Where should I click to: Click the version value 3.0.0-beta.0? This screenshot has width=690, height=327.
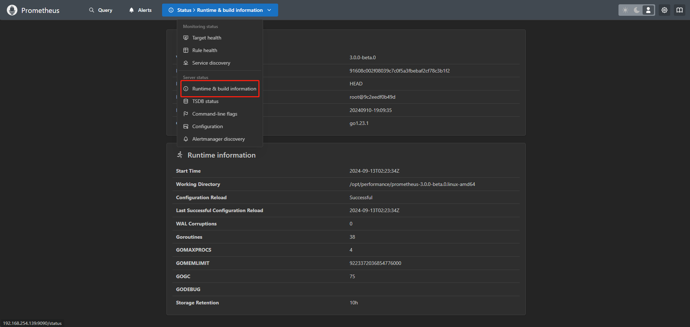pos(363,57)
